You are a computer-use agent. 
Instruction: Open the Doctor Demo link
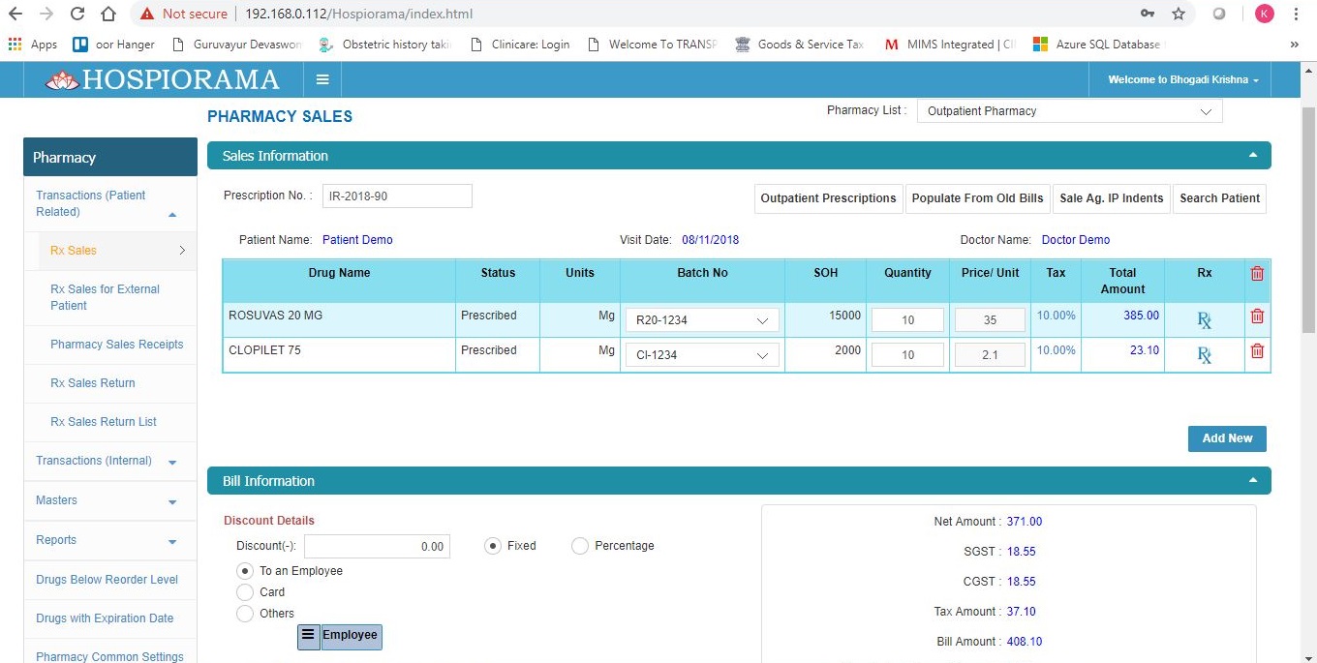[x=1076, y=239]
